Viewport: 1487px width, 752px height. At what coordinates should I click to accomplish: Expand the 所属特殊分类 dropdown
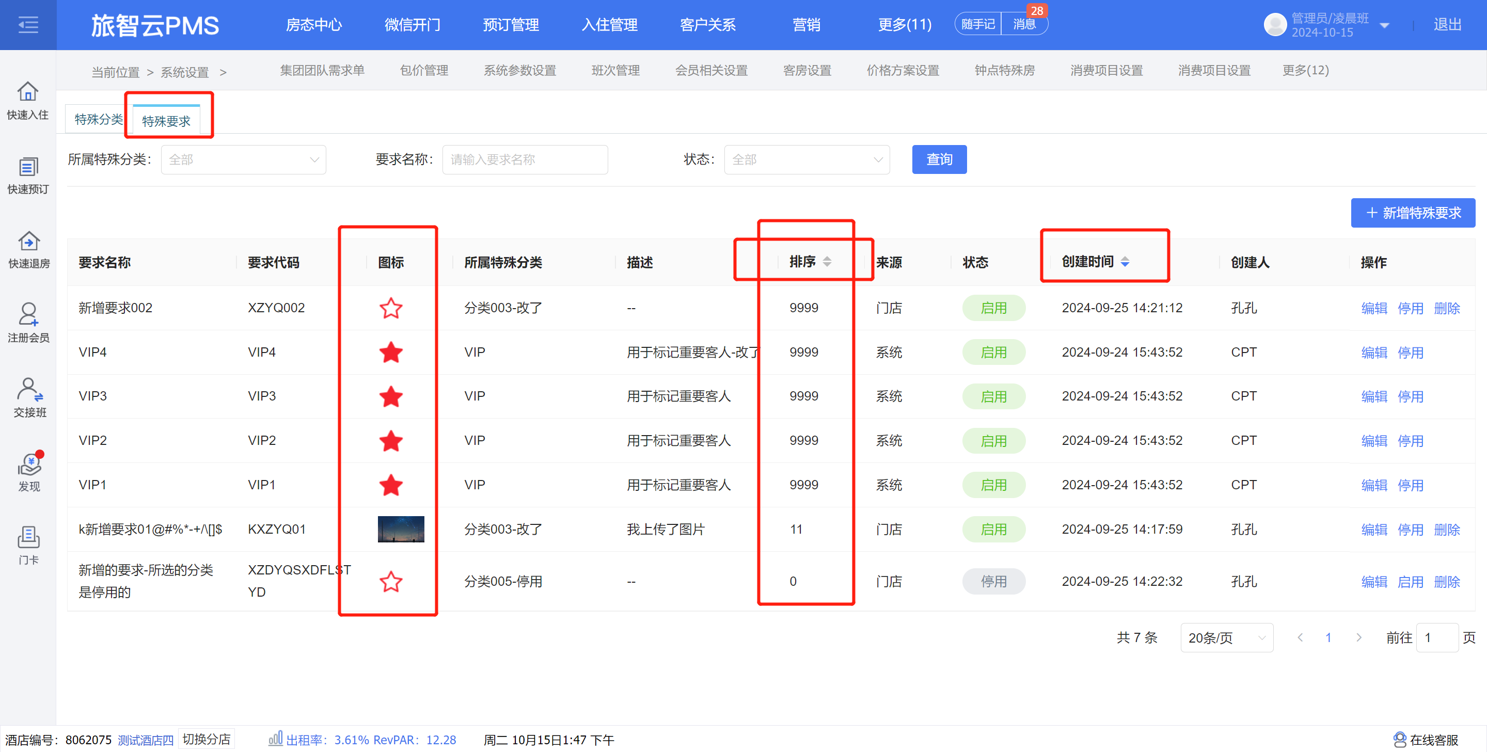(243, 159)
